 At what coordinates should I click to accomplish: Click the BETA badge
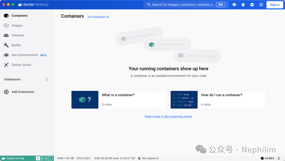pos(43,55)
